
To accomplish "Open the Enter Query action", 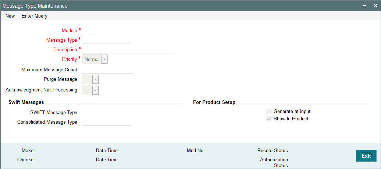I will click(x=35, y=16).
